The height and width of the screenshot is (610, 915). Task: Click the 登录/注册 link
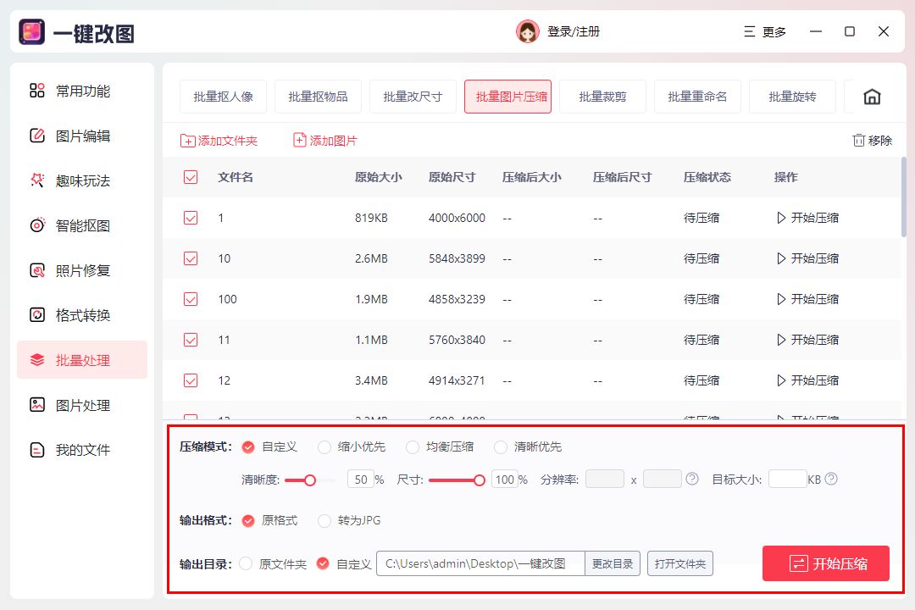pos(573,31)
